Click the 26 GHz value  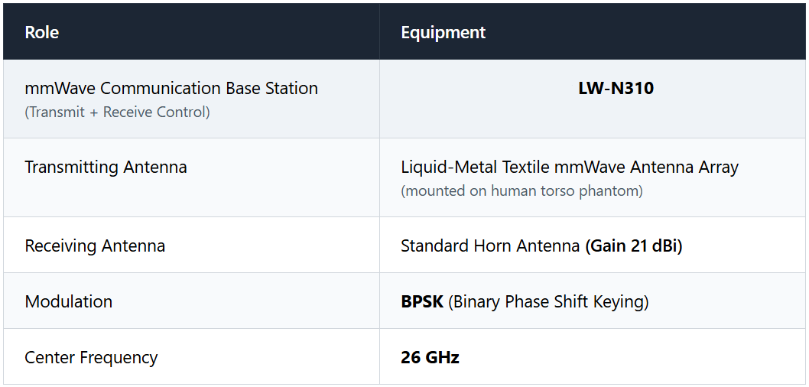(430, 357)
